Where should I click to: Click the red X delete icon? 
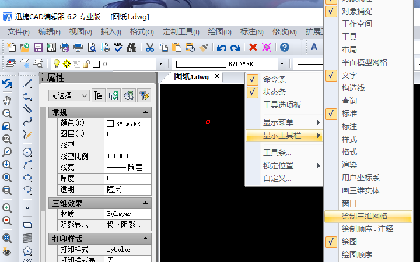(253, 47)
